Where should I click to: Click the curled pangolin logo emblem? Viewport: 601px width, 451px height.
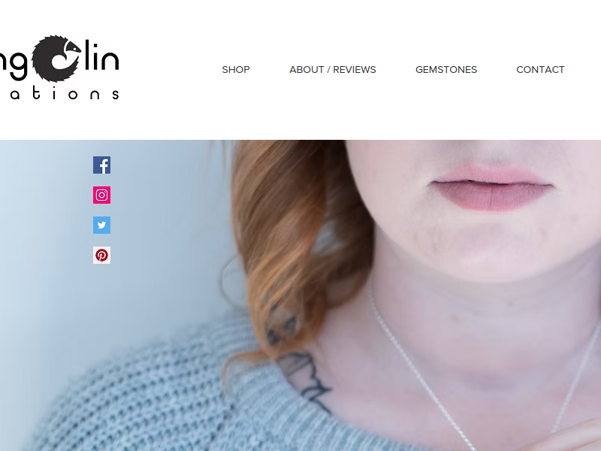(x=56, y=59)
